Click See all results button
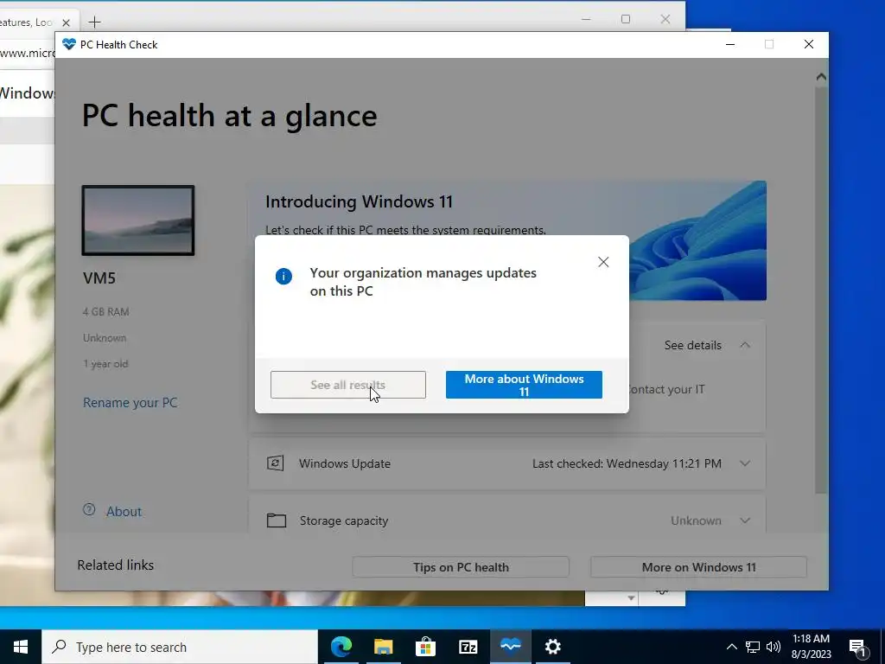This screenshot has width=885, height=664. click(x=348, y=385)
